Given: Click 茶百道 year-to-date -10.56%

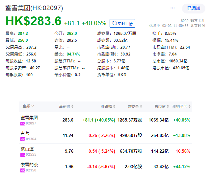Looking at the screenshot, I should tap(182, 151).
